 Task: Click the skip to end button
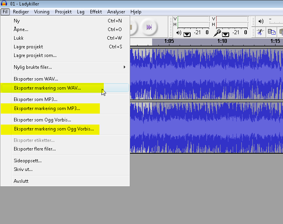(x=149, y=27)
